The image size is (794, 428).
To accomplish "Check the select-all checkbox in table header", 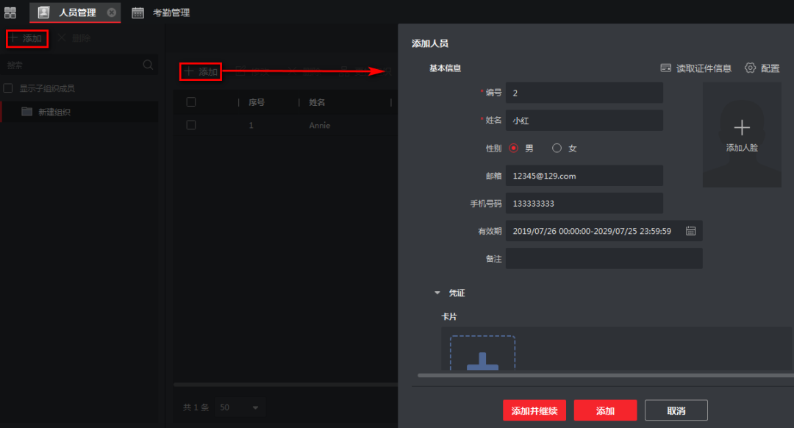I will 191,102.
